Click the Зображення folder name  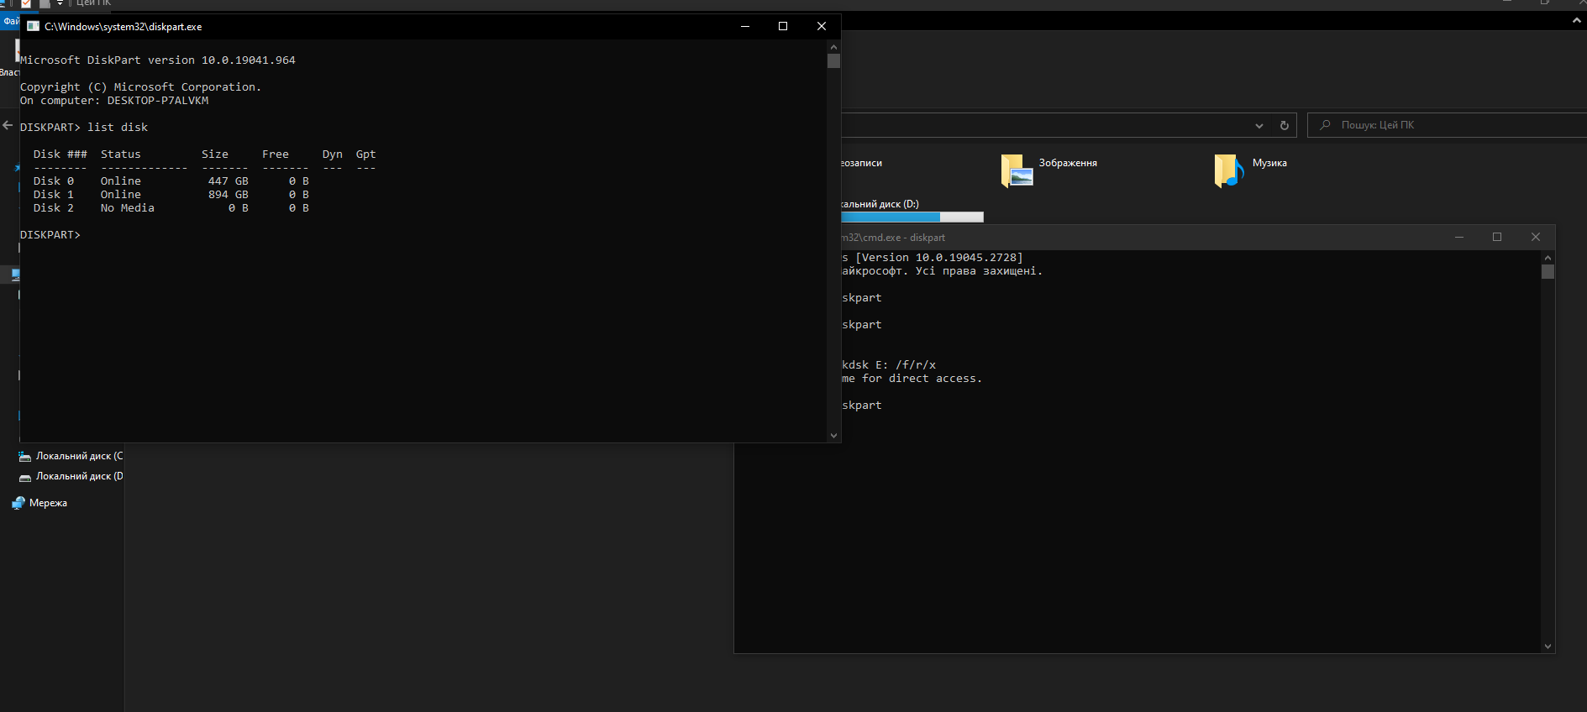pyautogui.click(x=1068, y=163)
